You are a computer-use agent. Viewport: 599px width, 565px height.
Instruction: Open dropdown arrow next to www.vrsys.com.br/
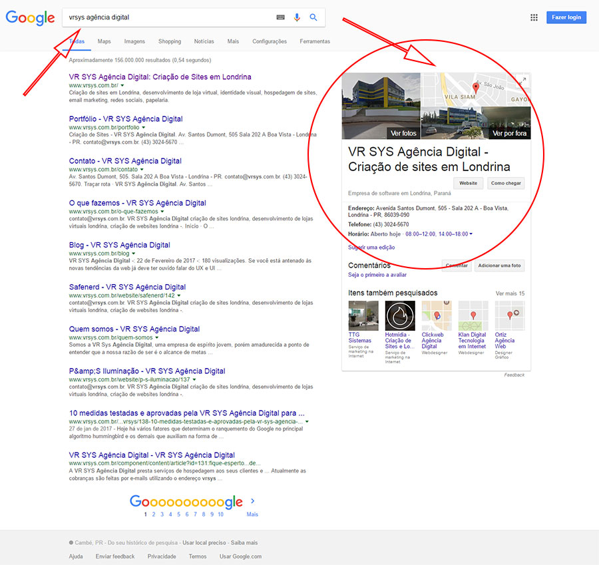tap(122, 86)
